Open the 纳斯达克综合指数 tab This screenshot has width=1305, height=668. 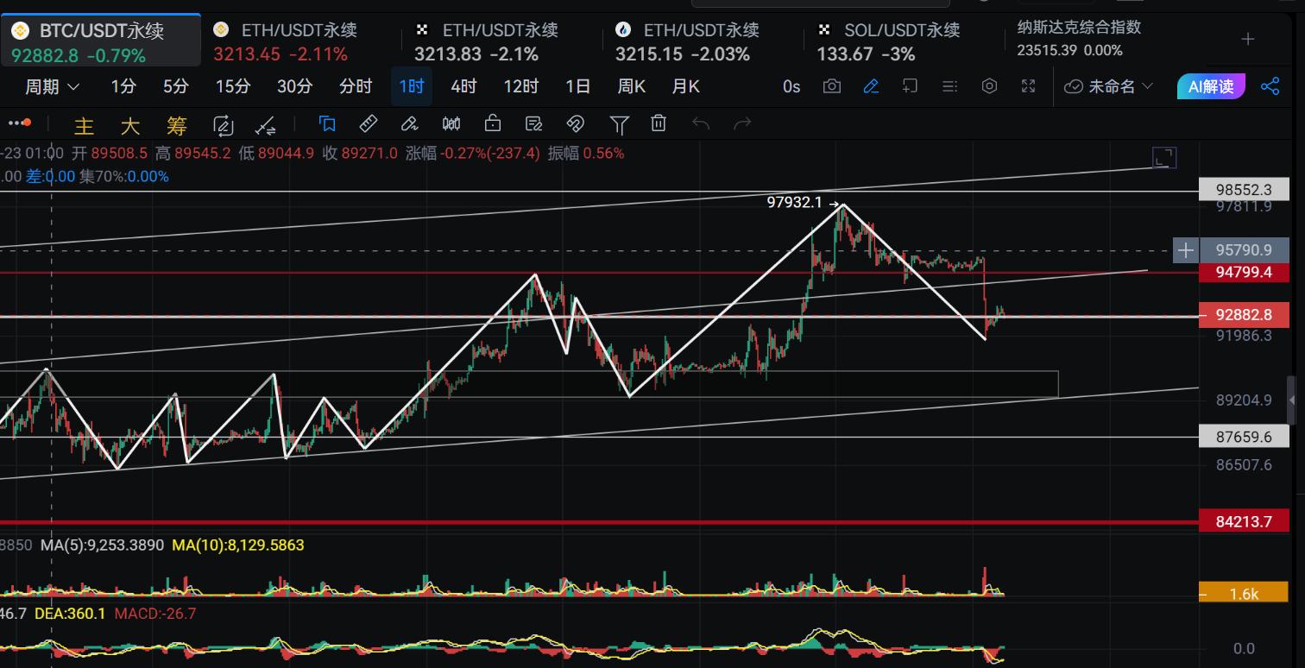pos(1104,39)
